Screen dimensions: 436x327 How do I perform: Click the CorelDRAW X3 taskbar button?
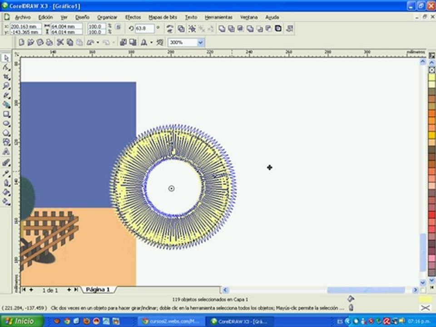pyautogui.click(x=240, y=322)
